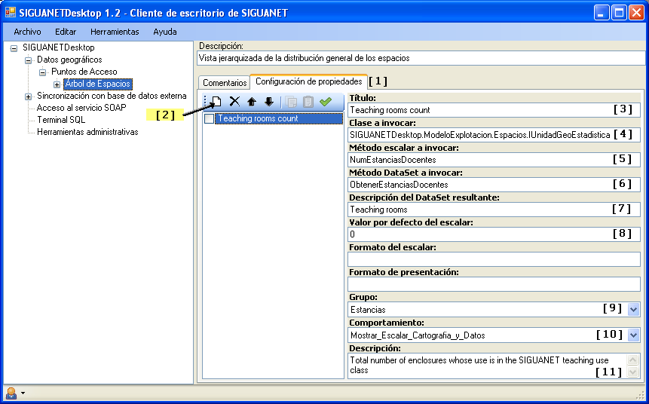Open the Herramientas menu

click(x=115, y=32)
